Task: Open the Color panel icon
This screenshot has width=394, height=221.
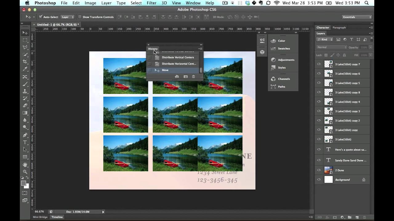Action: (273, 41)
